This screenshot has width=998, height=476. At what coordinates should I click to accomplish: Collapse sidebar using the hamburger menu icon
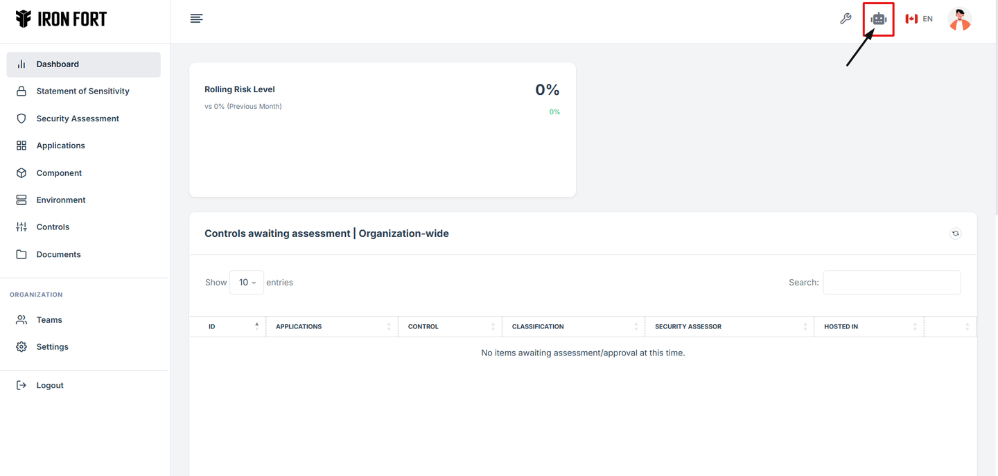pos(196,19)
